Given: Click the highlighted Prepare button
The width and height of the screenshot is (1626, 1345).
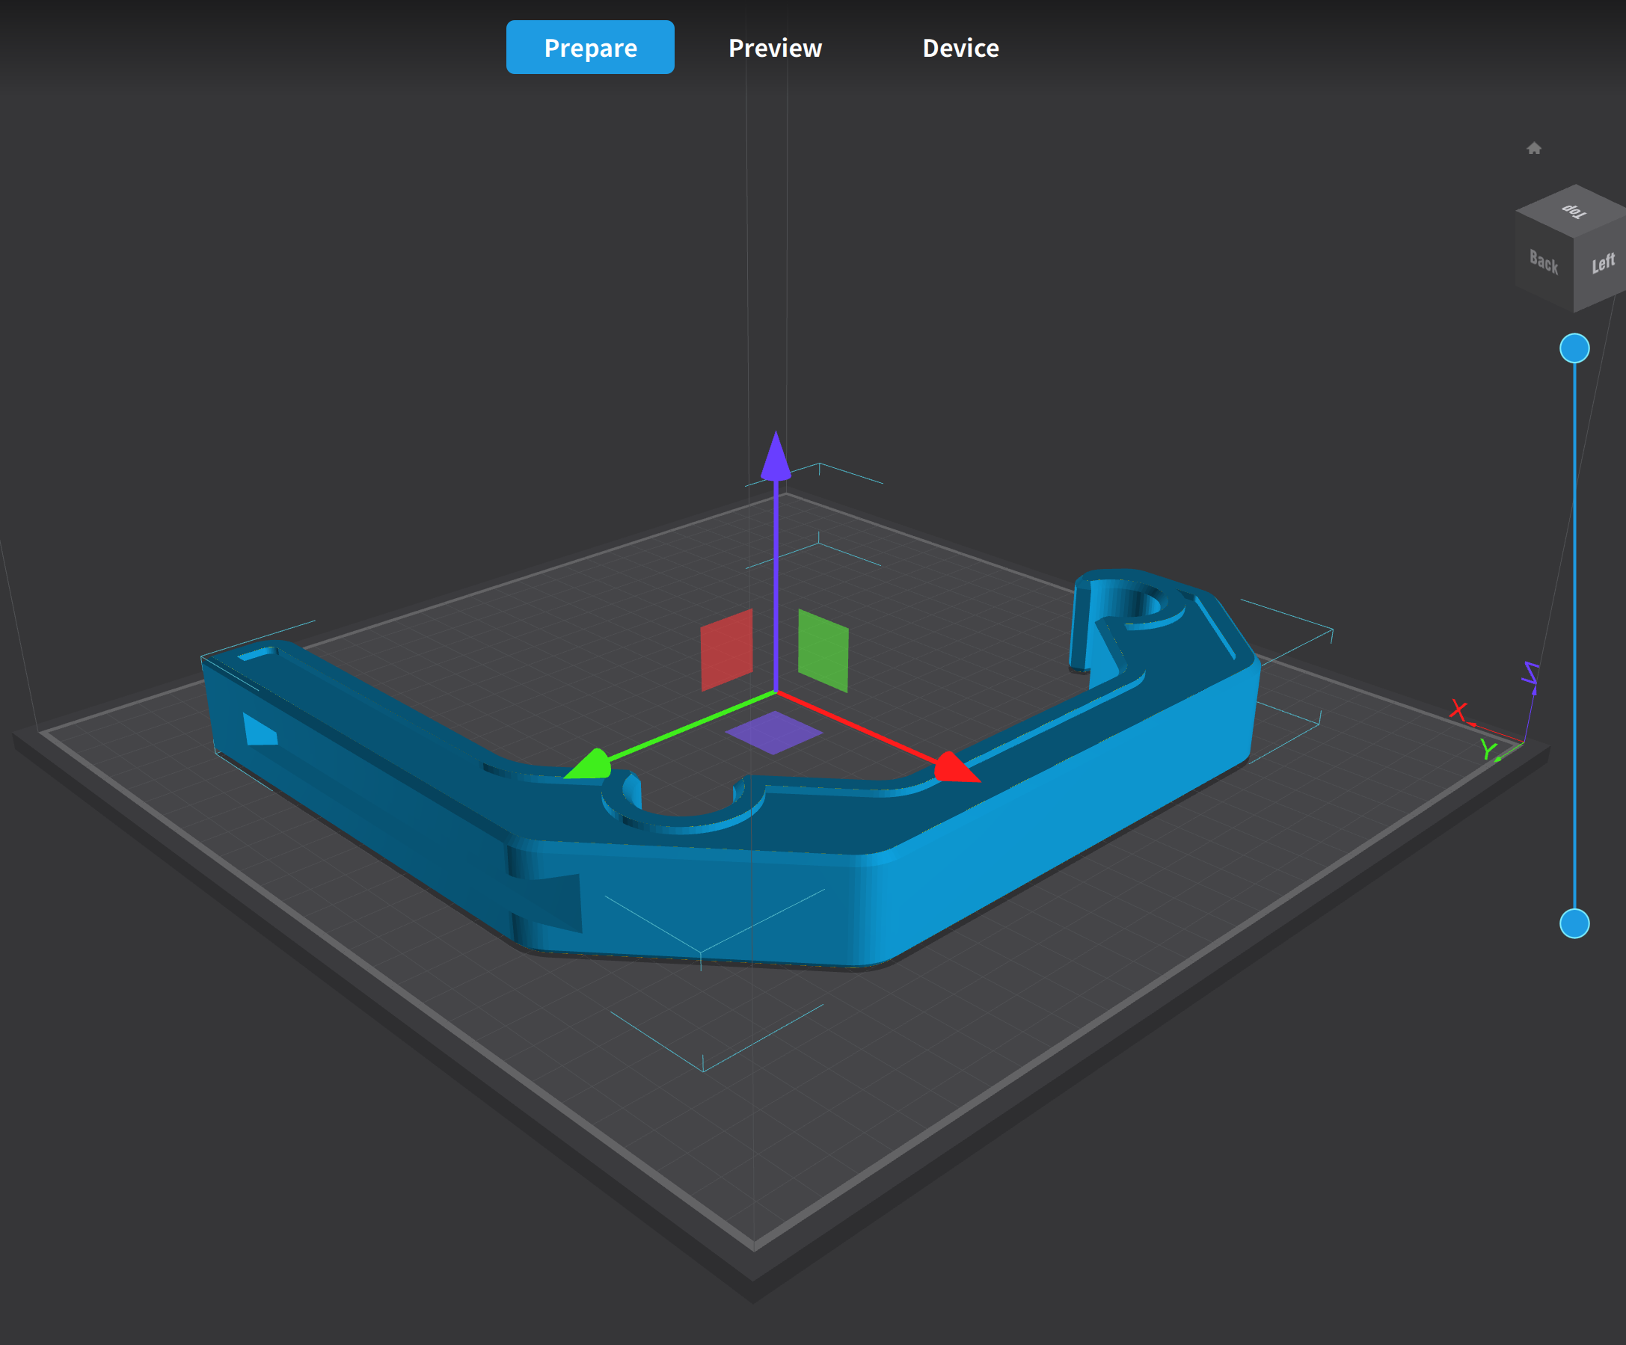Looking at the screenshot, I should [590, 47].
